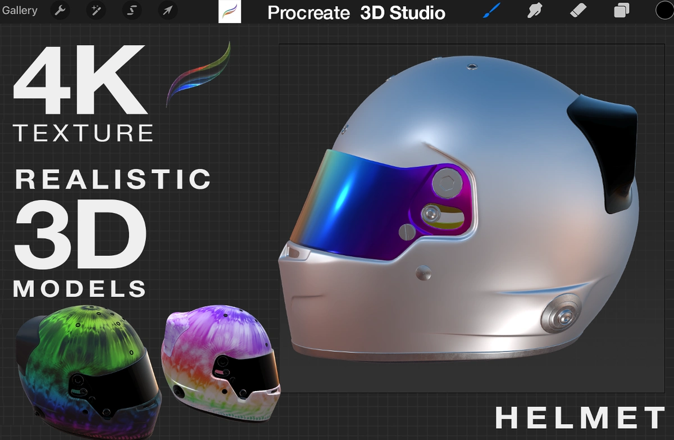The width and height of the screenshot is (674, 440).
Task: Click the Procreate feather logo
Action: pyautogui.click(x=230, y=11)
